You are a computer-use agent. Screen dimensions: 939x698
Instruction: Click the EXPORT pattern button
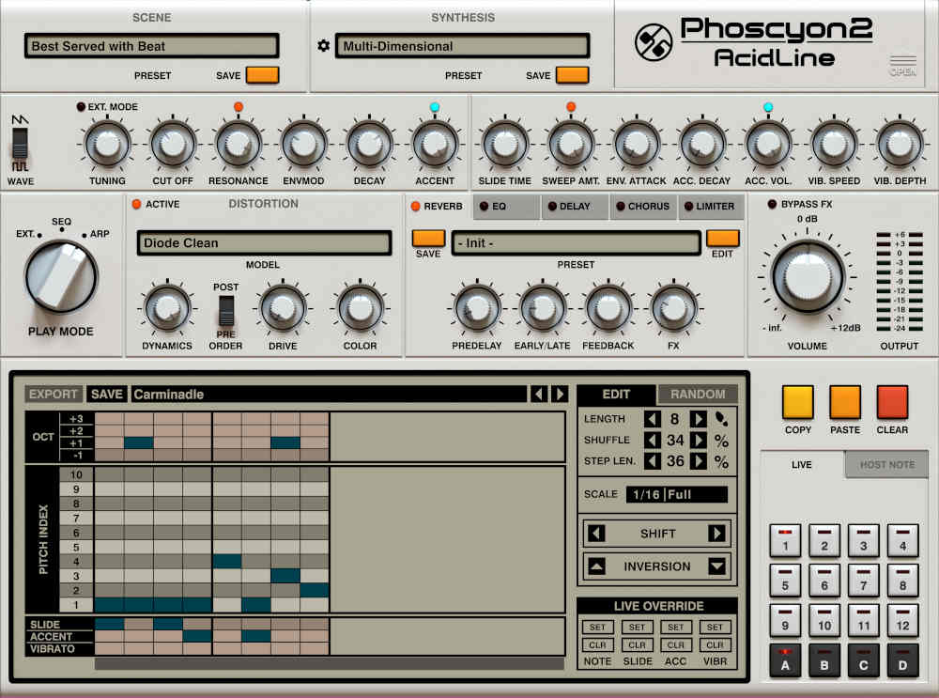pos(53,394)
